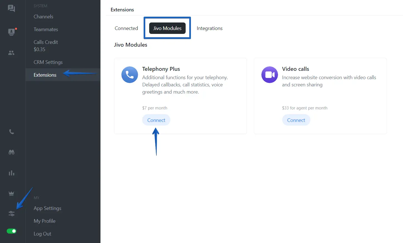Open the statistics bar chart icon

tap(11, 173)
